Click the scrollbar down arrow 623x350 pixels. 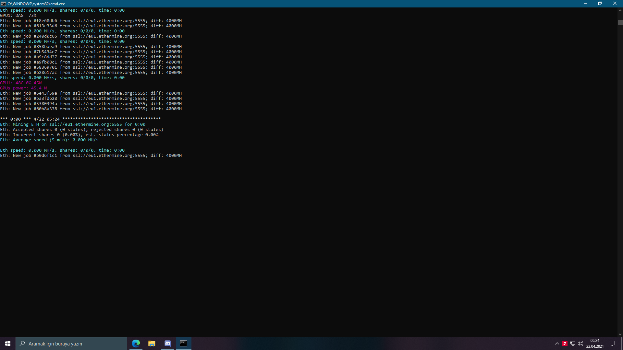[x=620, y=334]
